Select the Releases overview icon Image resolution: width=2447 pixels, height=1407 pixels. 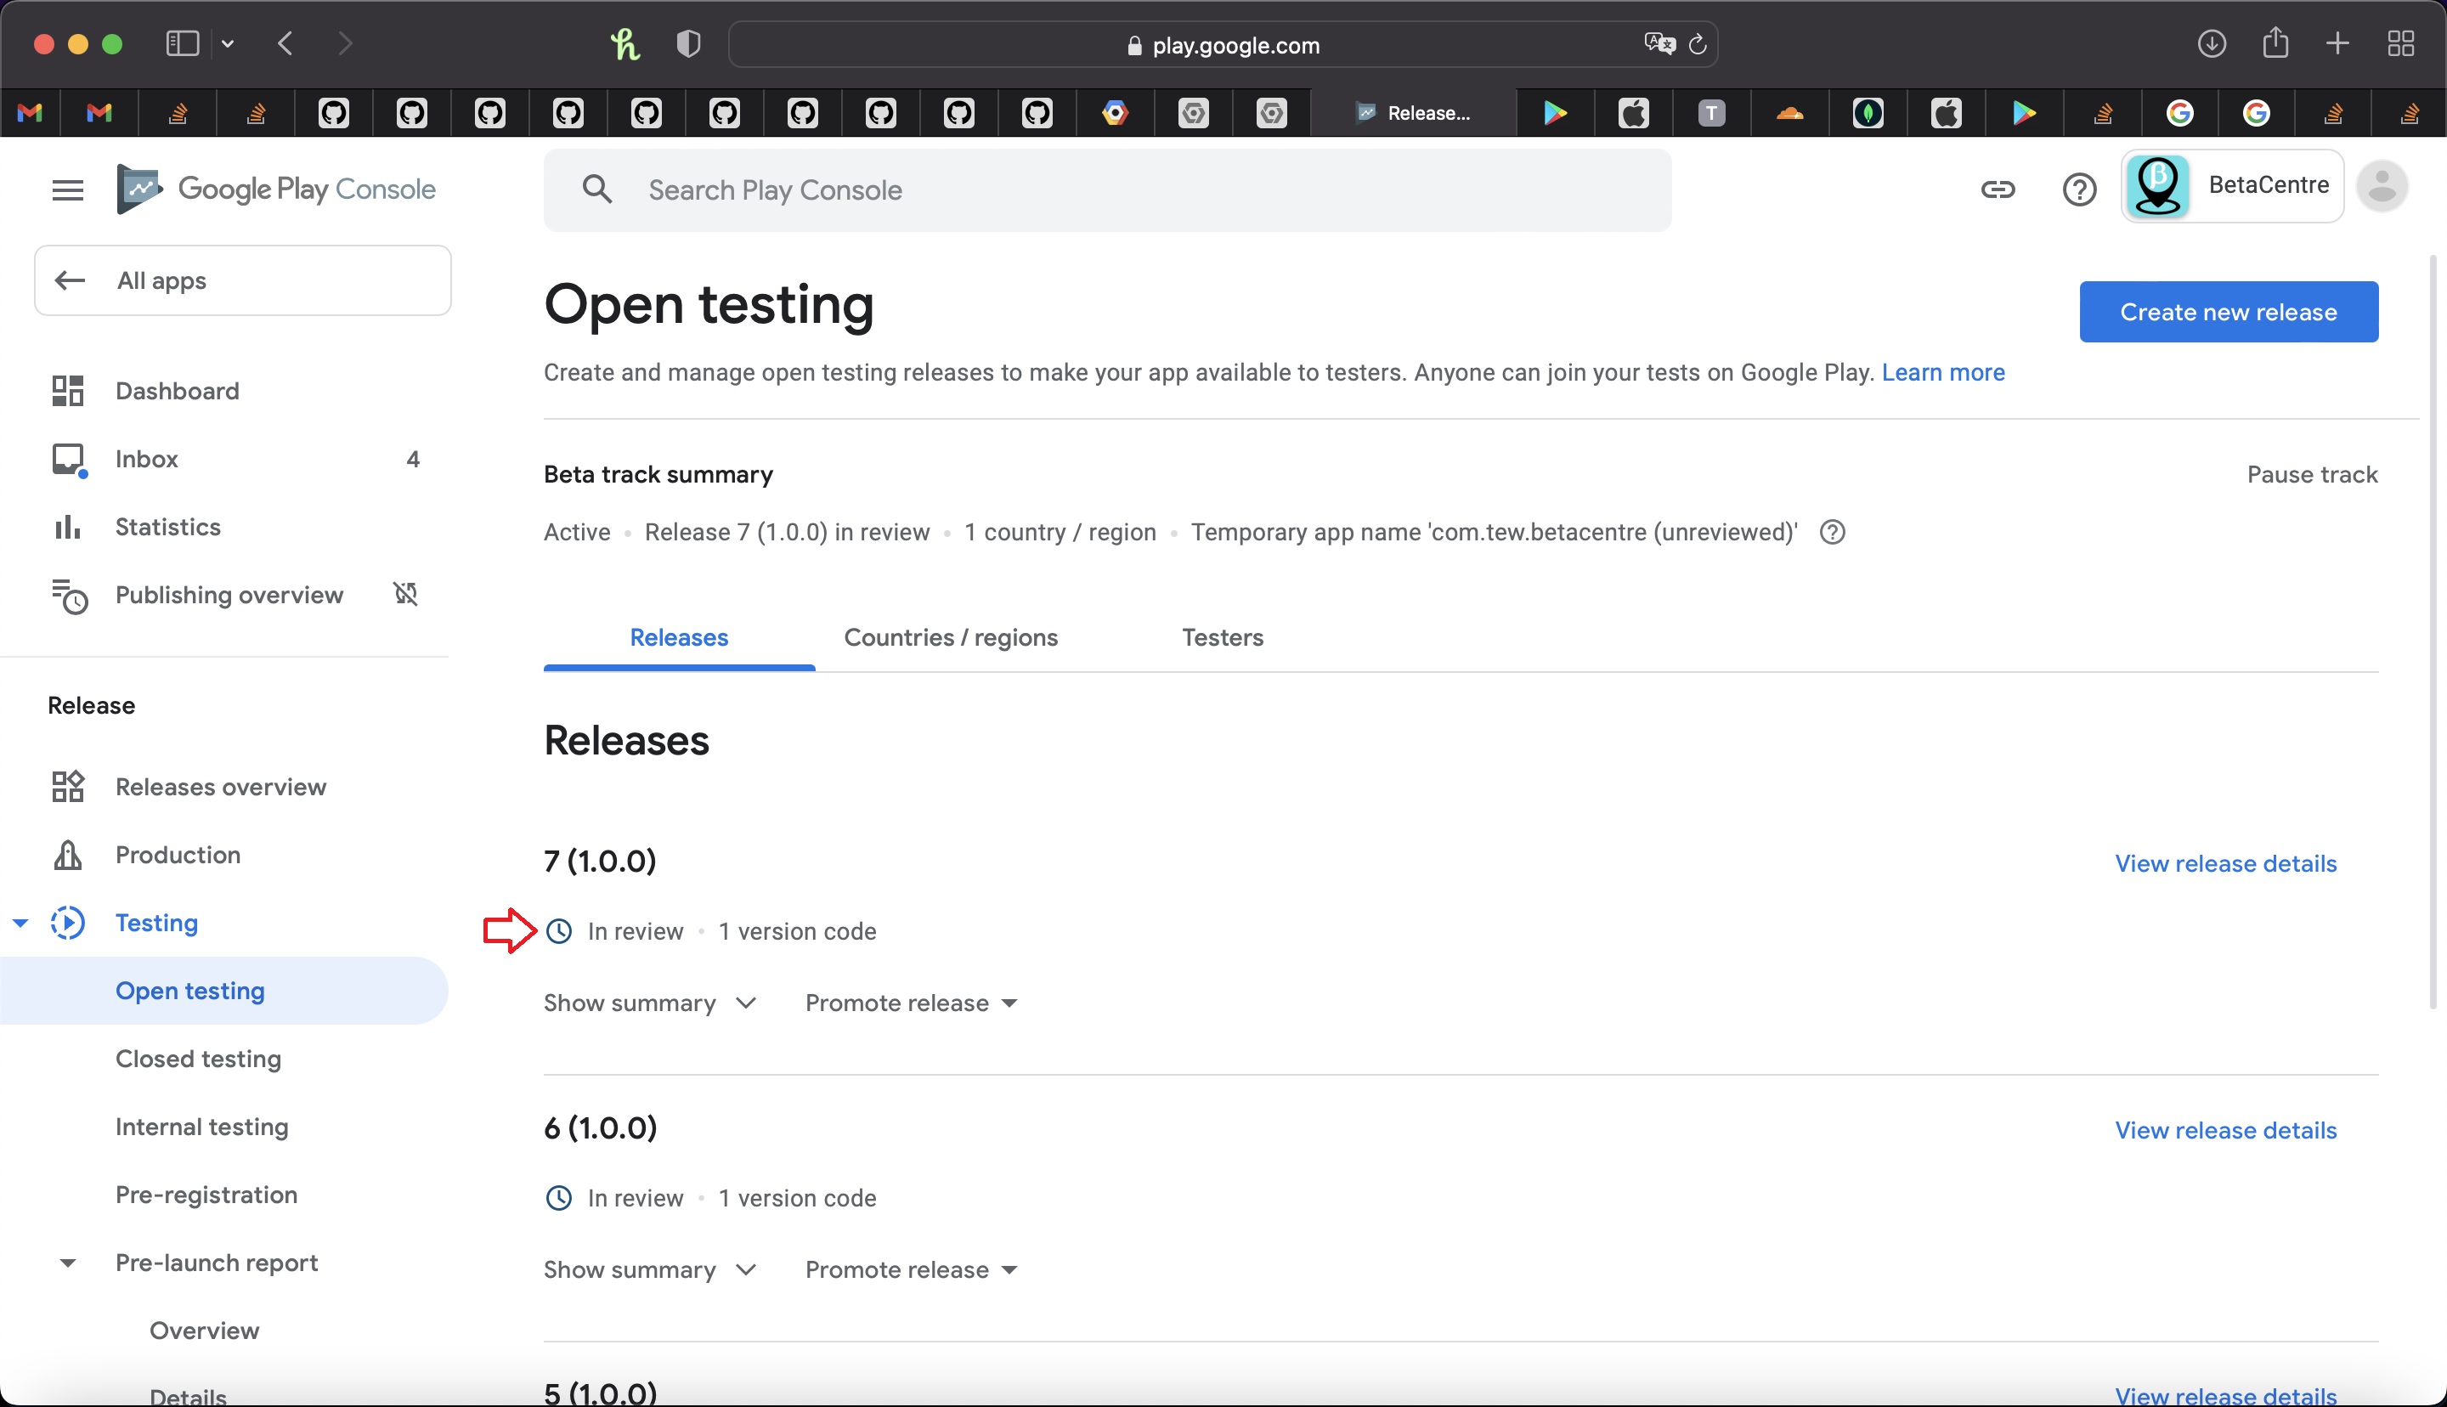pos(67,785)
